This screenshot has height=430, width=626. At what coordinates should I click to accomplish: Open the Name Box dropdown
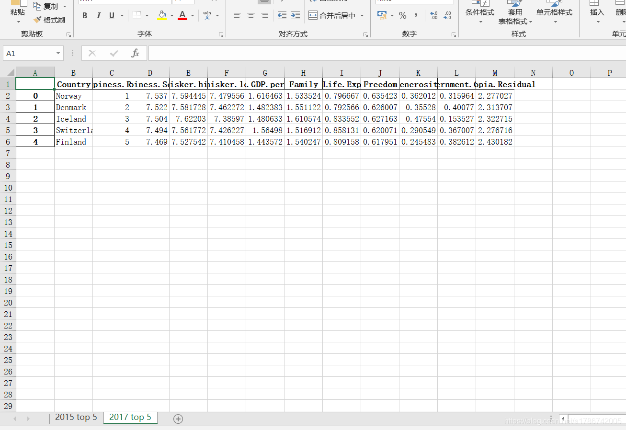tap(58, 53)
